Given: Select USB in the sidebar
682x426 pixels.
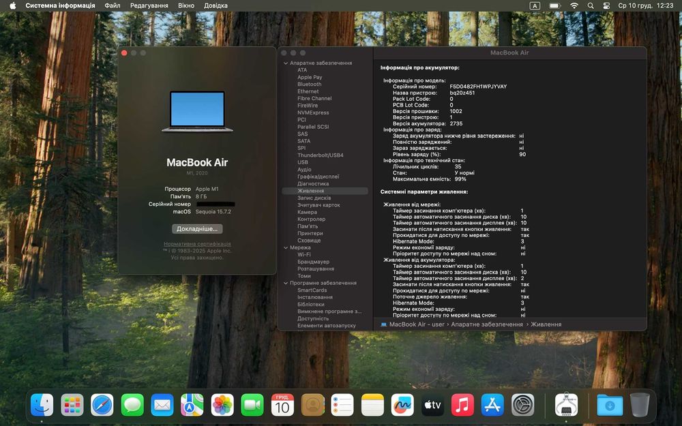Looking at the screenshot, I should click(x=302, y=162).
